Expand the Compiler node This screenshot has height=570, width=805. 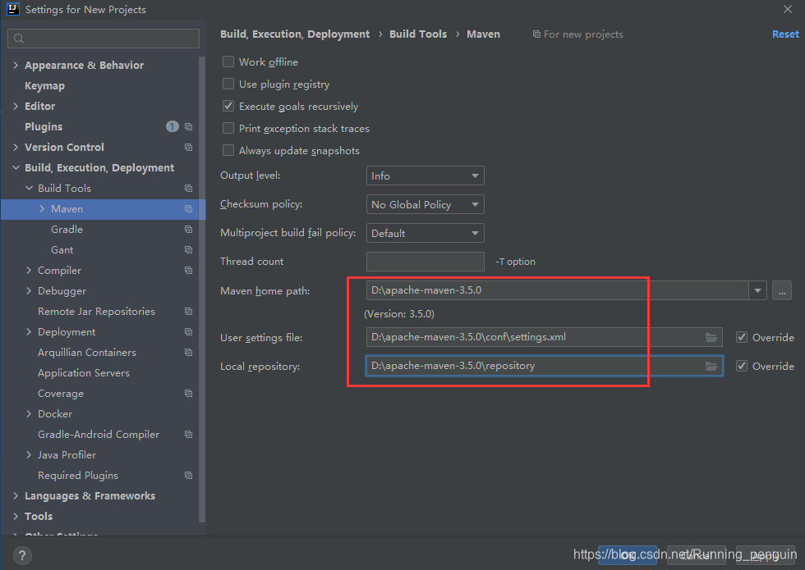[29, 270]
